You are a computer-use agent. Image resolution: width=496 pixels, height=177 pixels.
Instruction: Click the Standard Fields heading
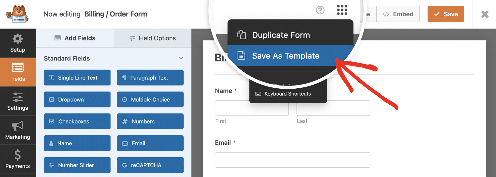[67, 59]
